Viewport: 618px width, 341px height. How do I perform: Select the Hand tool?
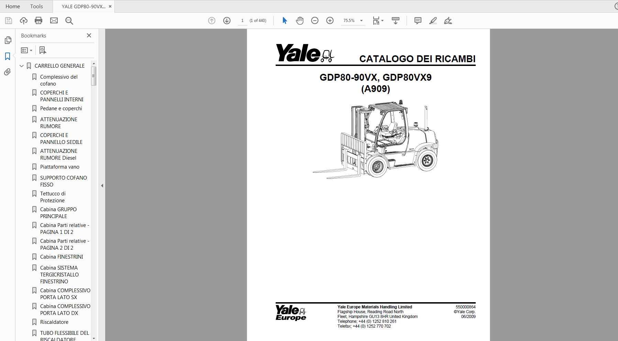[299, 21]
